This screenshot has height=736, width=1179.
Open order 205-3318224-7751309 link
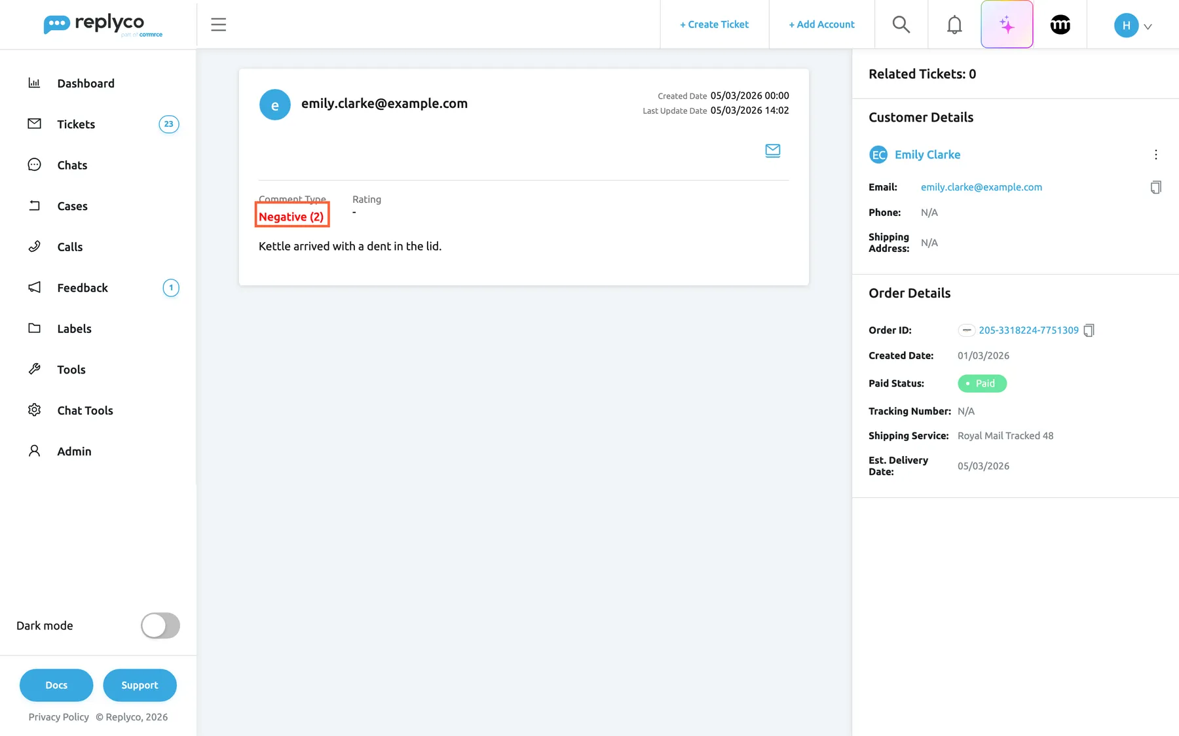point(1028,330)
